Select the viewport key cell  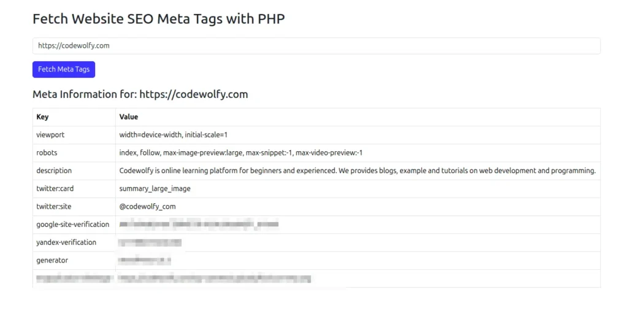pos(50,135)
